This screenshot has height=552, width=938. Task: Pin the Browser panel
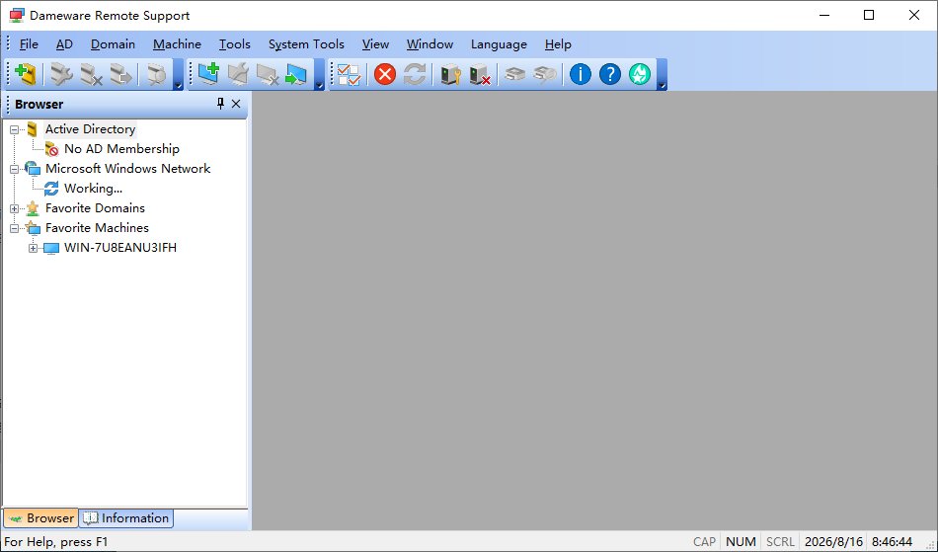click(x=220, y=104)
